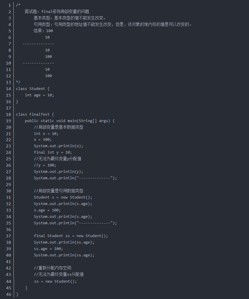Viewport: 249px width, 299px height.
Task: Click the 'ss = new Student();' line
Action: (55, 281)
